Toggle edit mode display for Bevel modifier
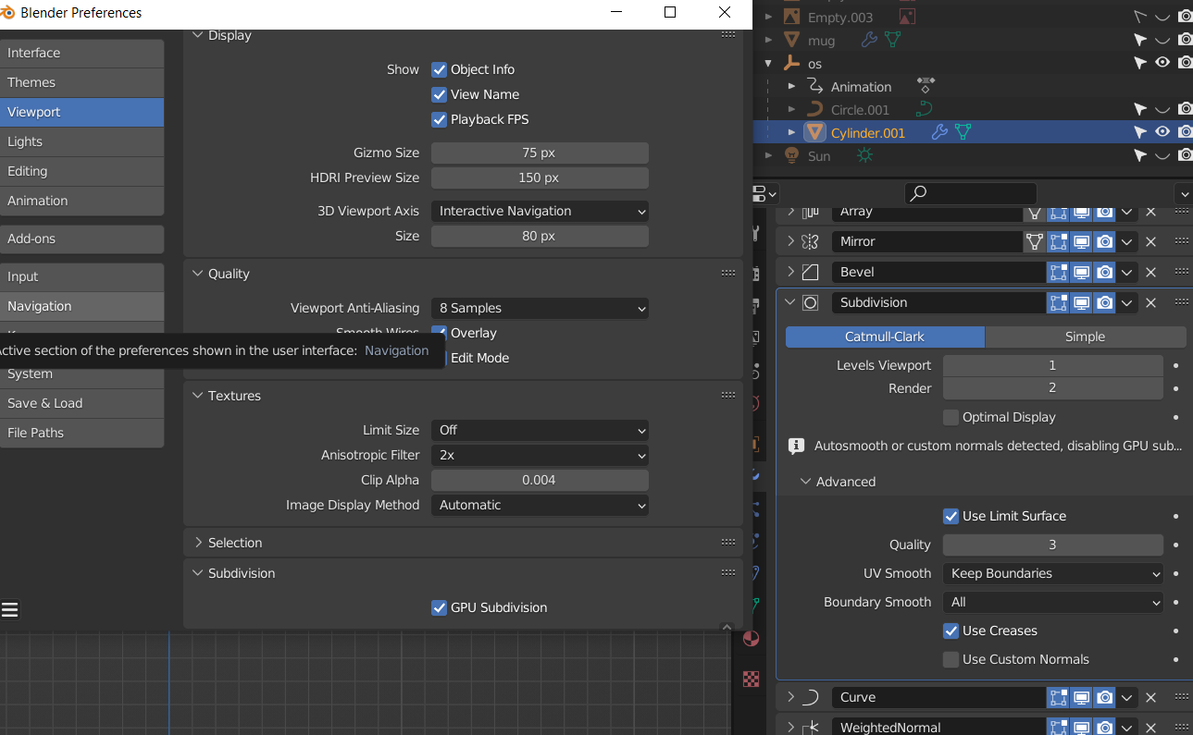The image size is (1193, 735). pyautogui.click(x=1058, y=272)
